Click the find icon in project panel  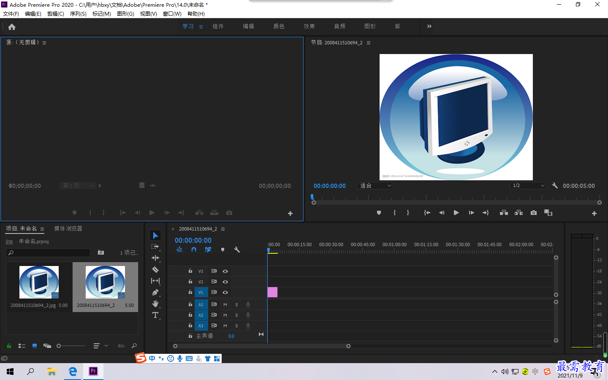click(x=134, y=346)
